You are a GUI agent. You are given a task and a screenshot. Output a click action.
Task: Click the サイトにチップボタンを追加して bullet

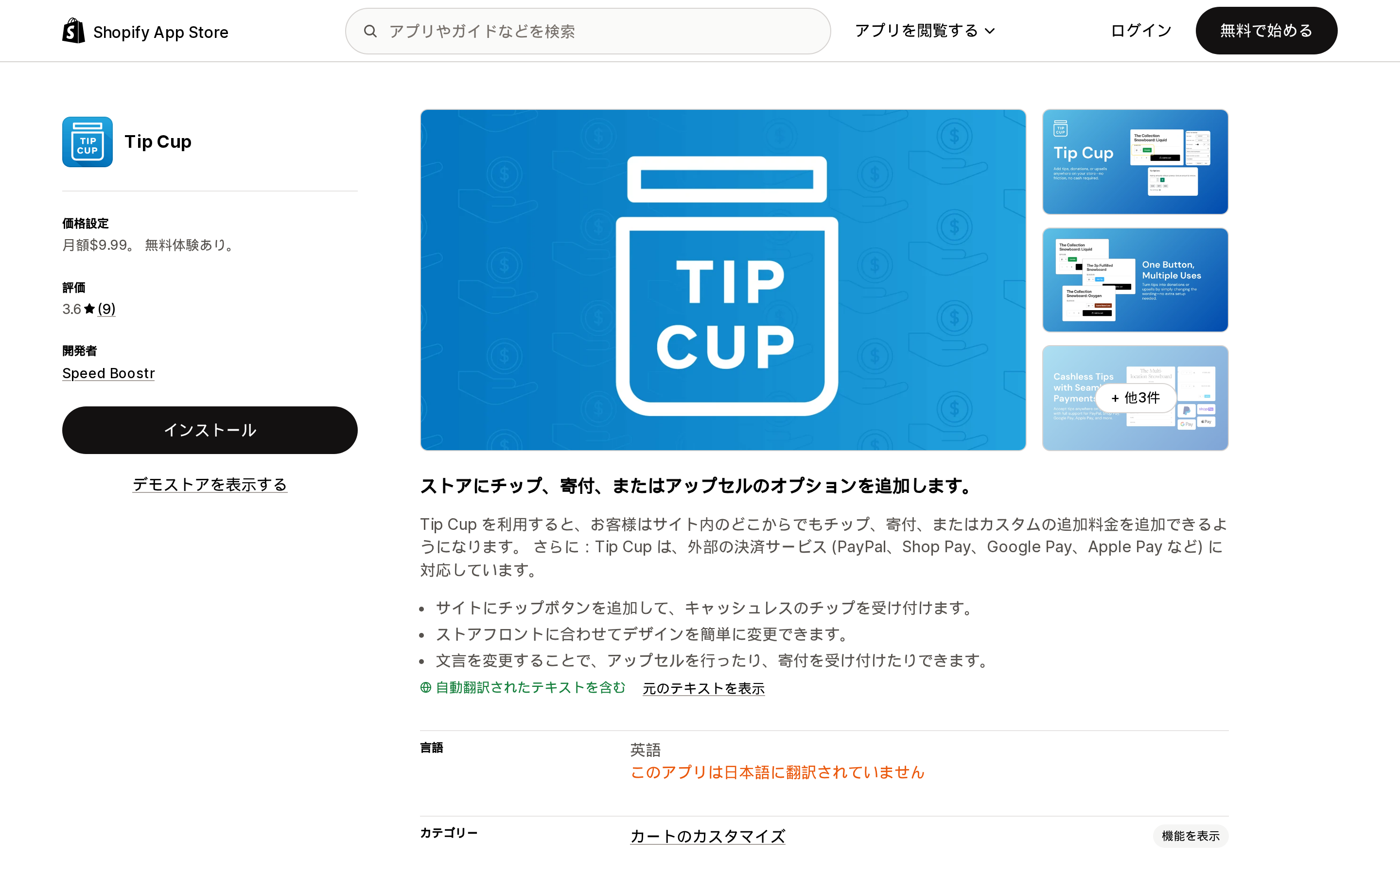(x=706, y=608)
